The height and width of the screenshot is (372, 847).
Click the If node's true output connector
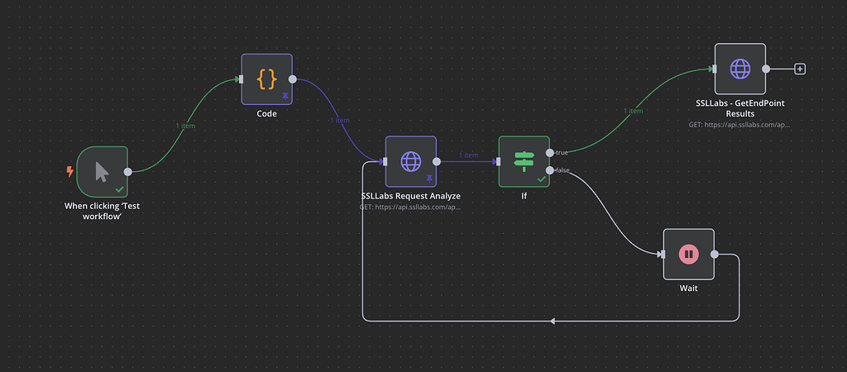click(x=549, y=153)
